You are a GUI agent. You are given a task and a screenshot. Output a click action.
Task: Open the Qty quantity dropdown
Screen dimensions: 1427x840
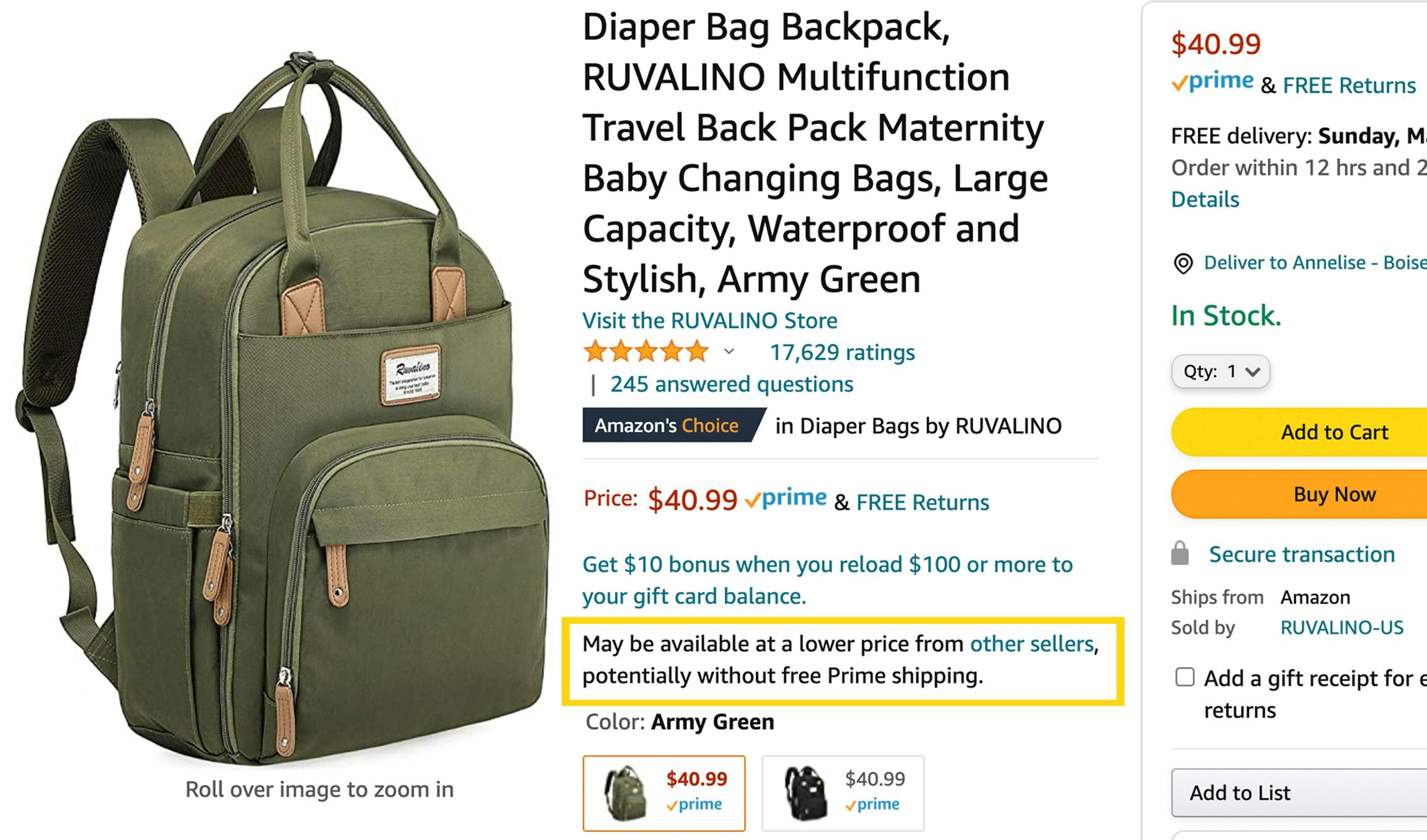pos(1220,371)
